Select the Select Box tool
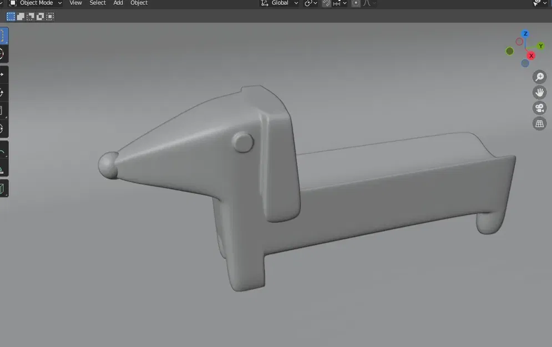The width and height of the screenshot is (552, 347). [x=3, y=36]
